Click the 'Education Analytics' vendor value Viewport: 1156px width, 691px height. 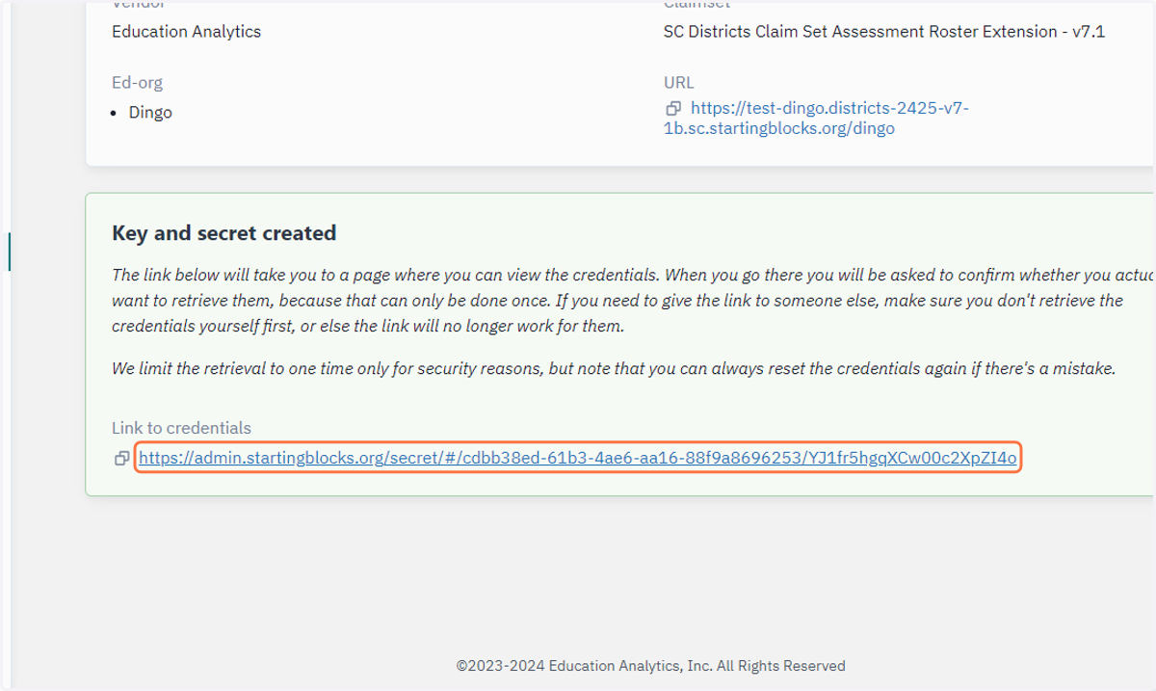[186, 32]
